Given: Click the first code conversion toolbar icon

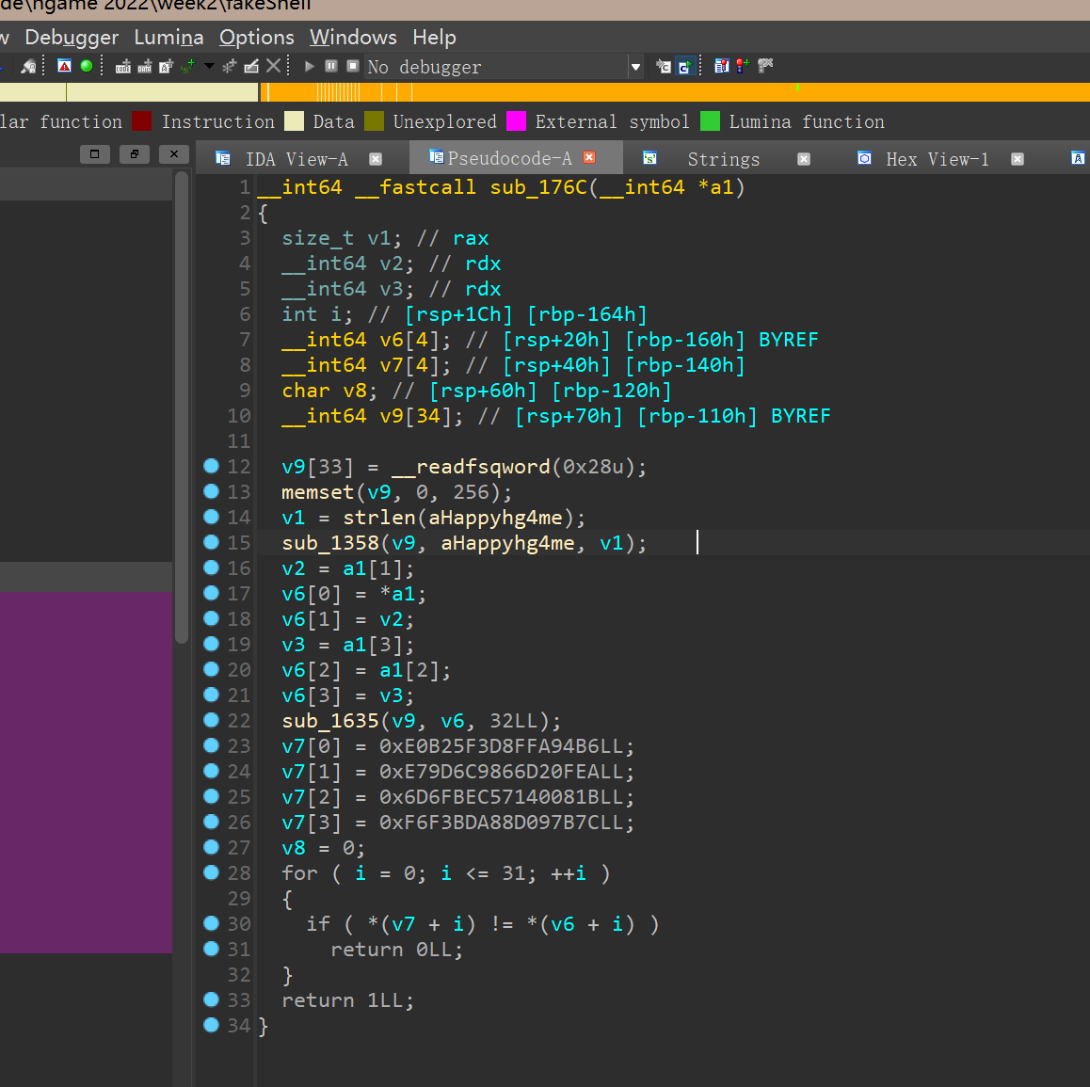Looking at the screenshot, I should click(x=123, y=66).
